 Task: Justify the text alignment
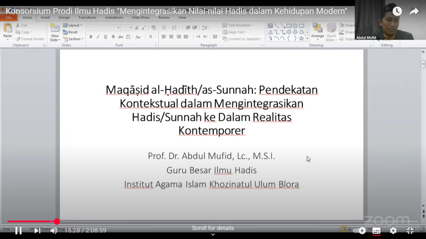pyautogui.click(x=186, y=37)
